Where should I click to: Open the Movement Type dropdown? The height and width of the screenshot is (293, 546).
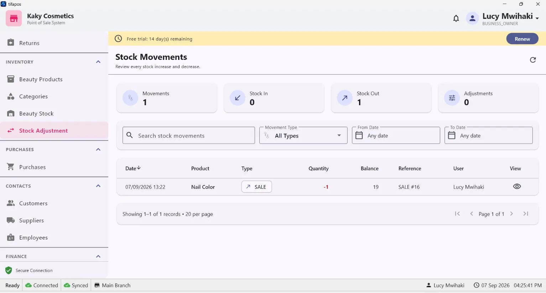[303, 135]
